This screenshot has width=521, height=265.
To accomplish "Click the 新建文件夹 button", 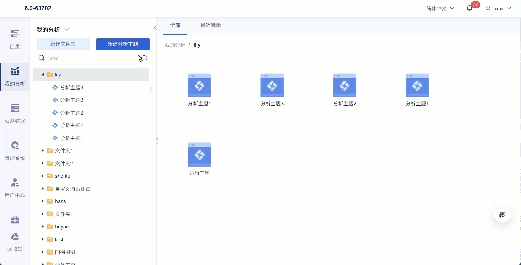I will [x=63, y=44].
